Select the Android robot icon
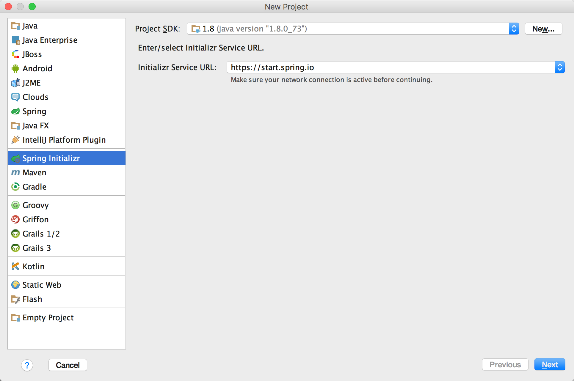574x381 pixels. [15, 69]
